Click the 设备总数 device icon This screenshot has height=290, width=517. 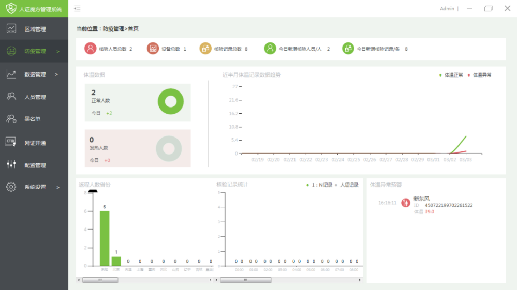click(153, 49)
